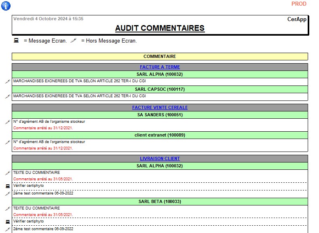The width and height of the screenshot is (319, 233).
Task: Click the yellow COMMENTAIRE column header
Action: pos(160,56)
